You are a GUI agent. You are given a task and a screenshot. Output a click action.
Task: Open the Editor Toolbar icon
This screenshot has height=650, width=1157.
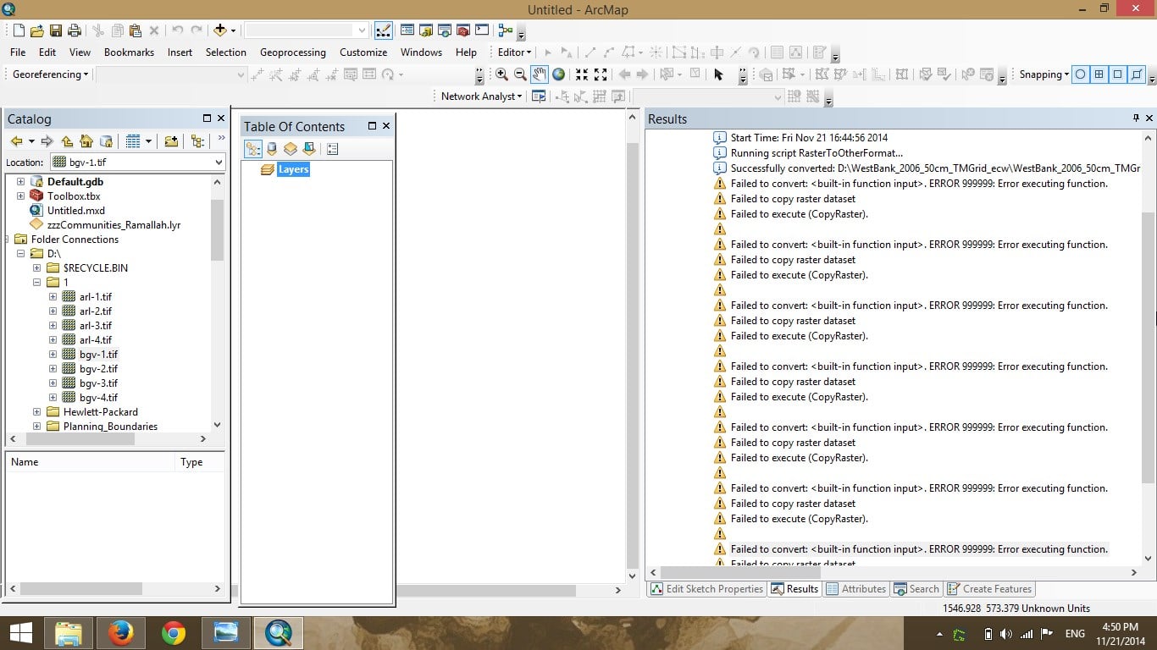[x=383, y=30]
